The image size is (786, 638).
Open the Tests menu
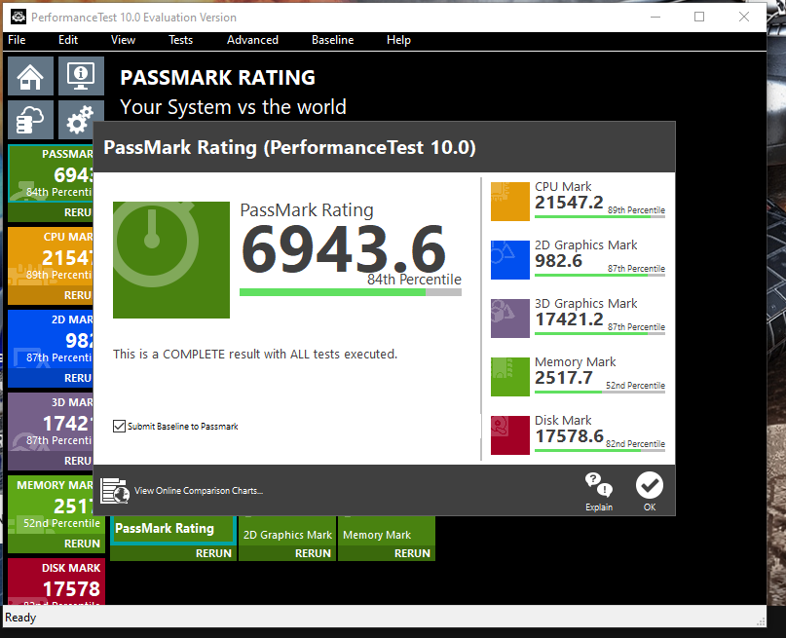click(x=180, y=40)
